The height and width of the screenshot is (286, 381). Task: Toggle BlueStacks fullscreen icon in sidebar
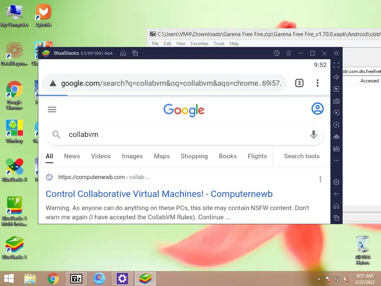[336, 65]
